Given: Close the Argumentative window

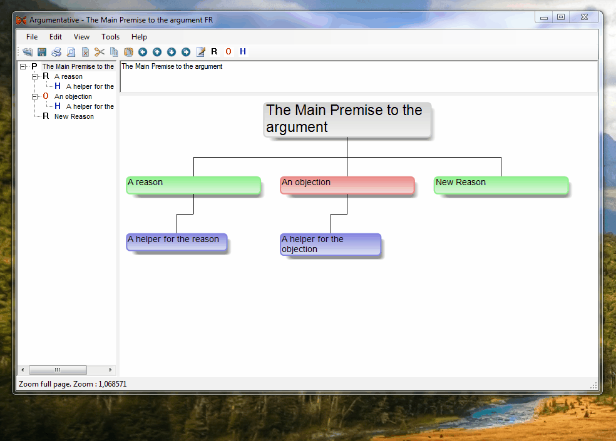Looking at the screenshot, I should tap(584, 18).
